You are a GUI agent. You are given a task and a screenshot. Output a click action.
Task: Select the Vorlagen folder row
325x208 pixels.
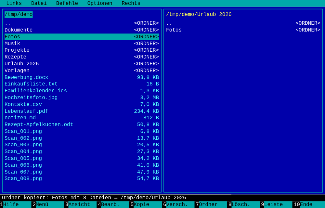click(82, 71)
